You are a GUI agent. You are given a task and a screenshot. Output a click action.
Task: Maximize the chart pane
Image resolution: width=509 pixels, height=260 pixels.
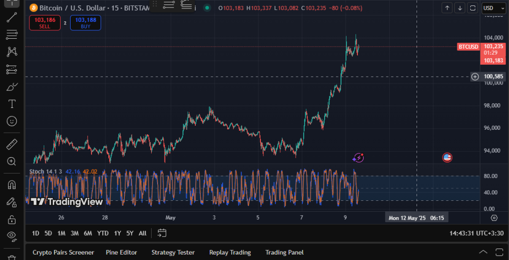(473, 8)
